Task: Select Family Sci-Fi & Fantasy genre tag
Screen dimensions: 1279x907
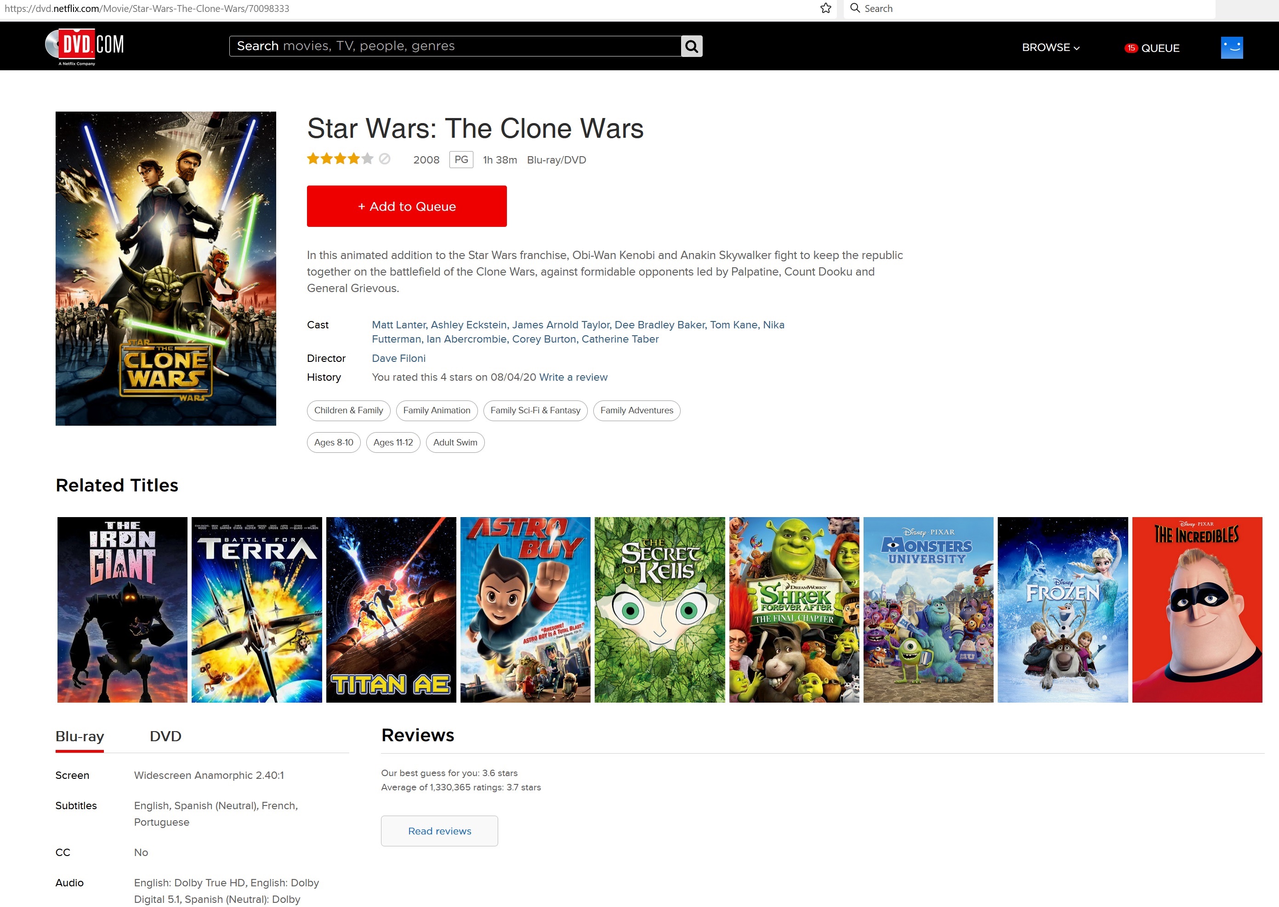Action: (535, 411)
